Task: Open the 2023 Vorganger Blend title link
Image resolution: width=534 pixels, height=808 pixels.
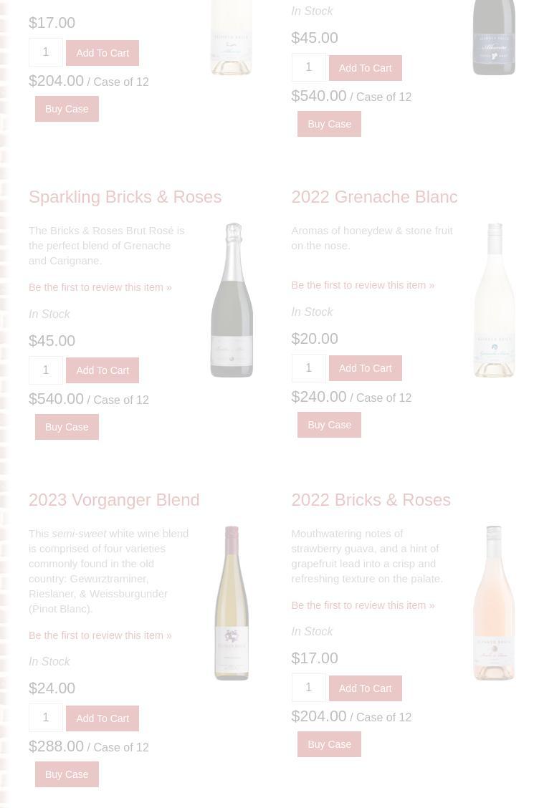Action: click(x=114, y=500)
